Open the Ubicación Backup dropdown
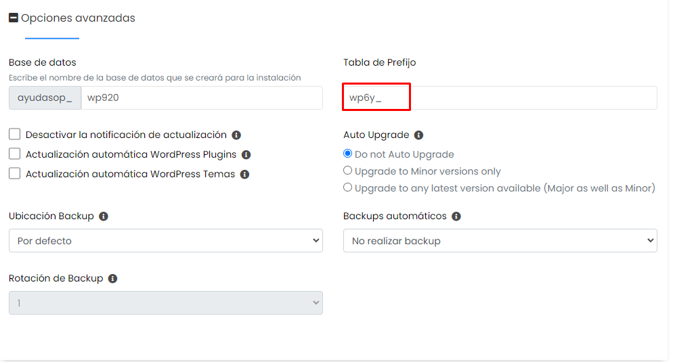673x362 pixels. (166, 241)
